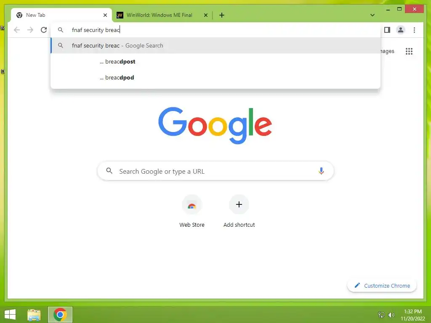
Task: Minimize the Chrome window
Action: [388, 9]
